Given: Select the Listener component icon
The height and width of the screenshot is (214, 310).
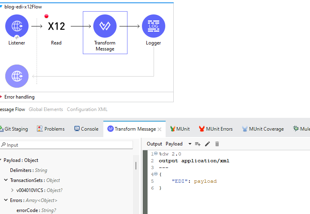Looking at the screenshot, I should point(17,26).
